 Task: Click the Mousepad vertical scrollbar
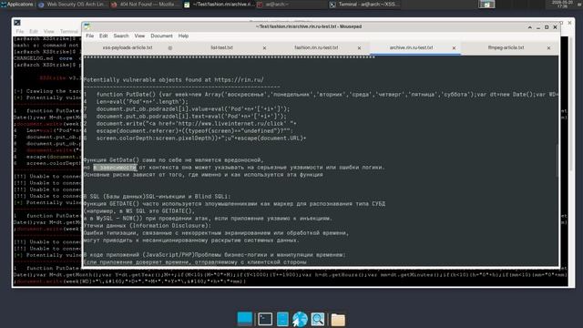click(557, 160)
